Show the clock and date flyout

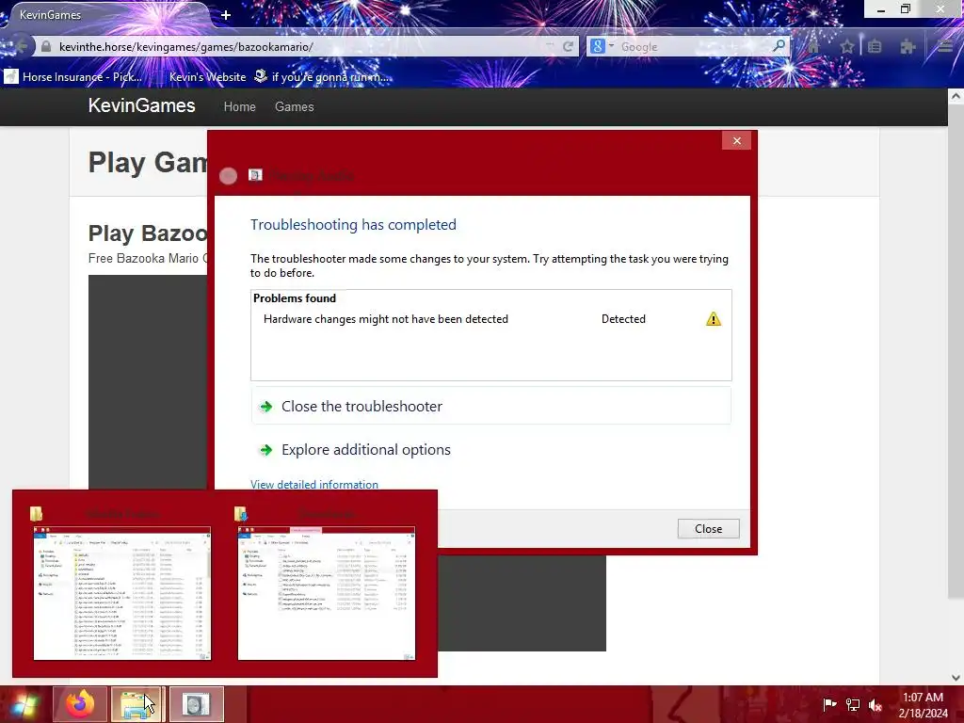click(923, 704)
